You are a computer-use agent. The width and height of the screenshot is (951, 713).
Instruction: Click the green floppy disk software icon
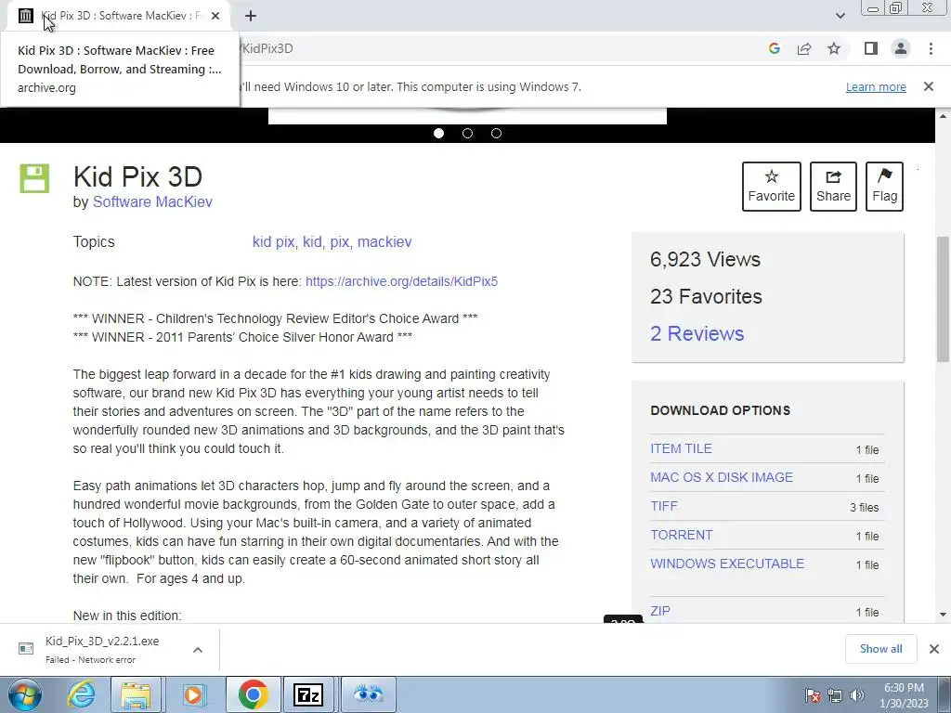click(x=34, y=179)
